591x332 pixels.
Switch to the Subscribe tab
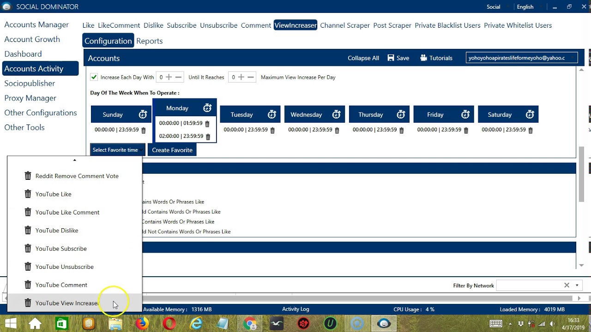[x=181, y=25]
